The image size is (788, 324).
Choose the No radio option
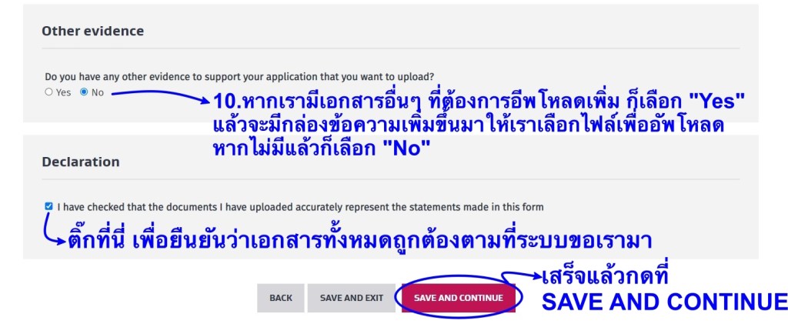(84, 92)
